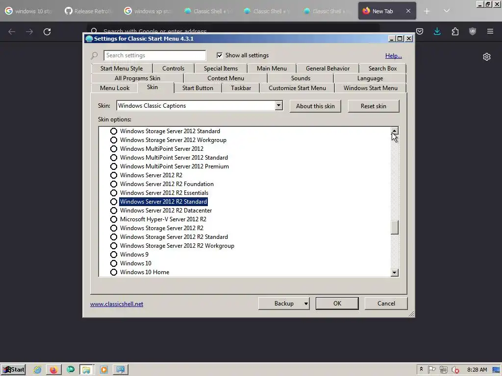Switch to Windows Start Menu tab

pyautogui.click(x=371, y=88)
